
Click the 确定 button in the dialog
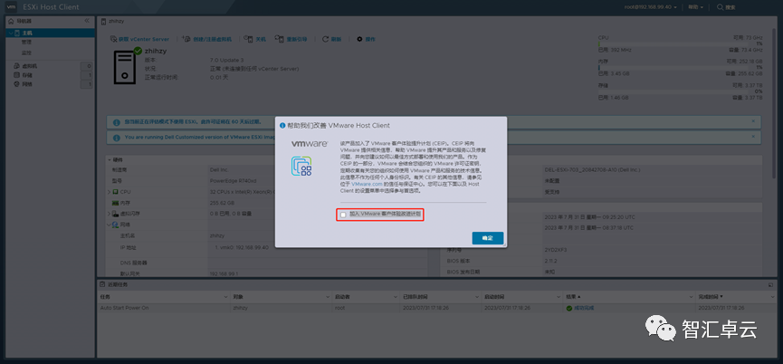[487, 238]
